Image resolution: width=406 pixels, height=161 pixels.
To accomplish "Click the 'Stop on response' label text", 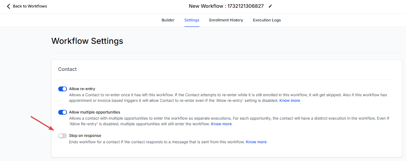I will (85, 136).
